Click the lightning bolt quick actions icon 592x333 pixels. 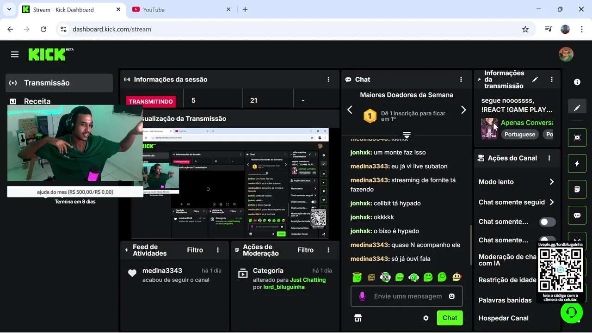point(577,163)
